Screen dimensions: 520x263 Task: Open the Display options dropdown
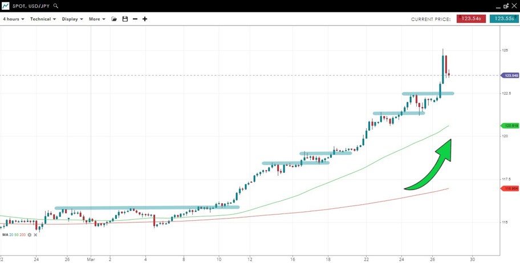click(x=72, y=19)
